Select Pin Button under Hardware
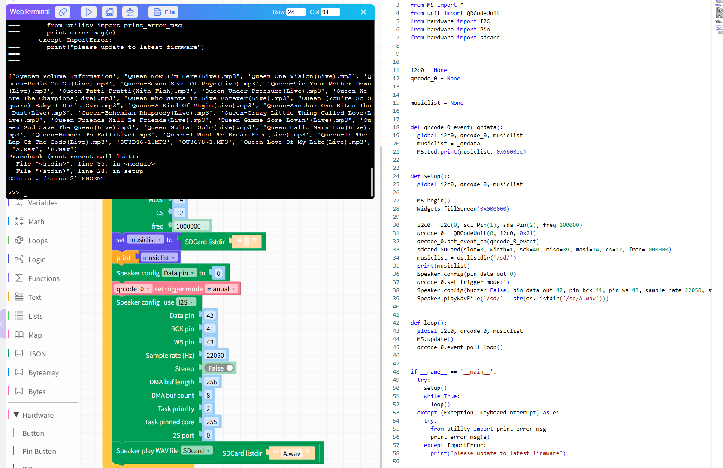The image size is (723, 468). click(39, 451)
